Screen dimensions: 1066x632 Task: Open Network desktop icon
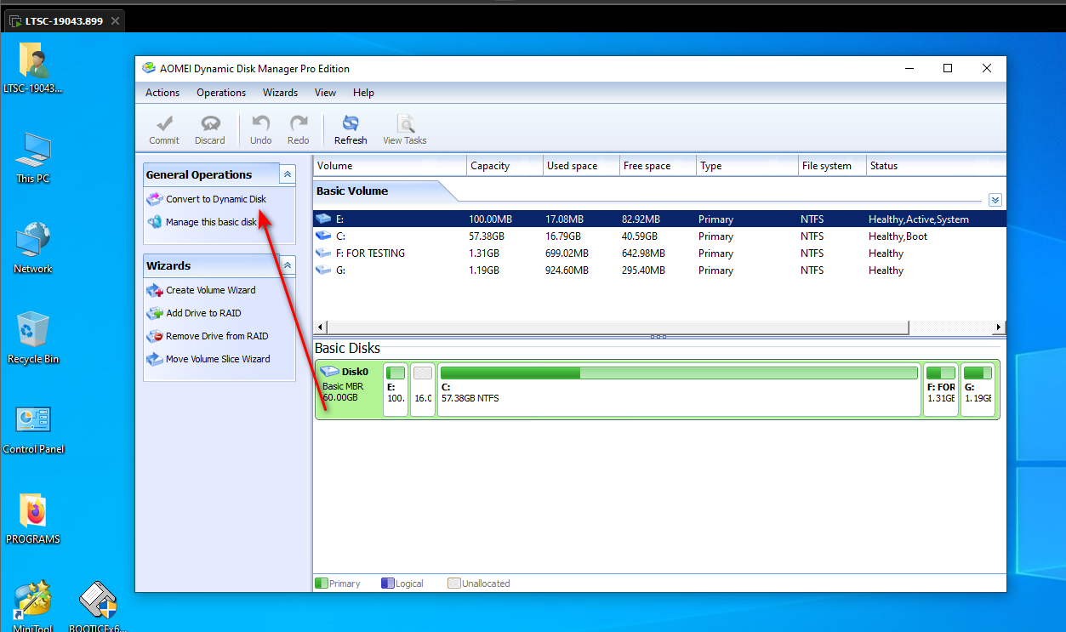click(33, 248)
